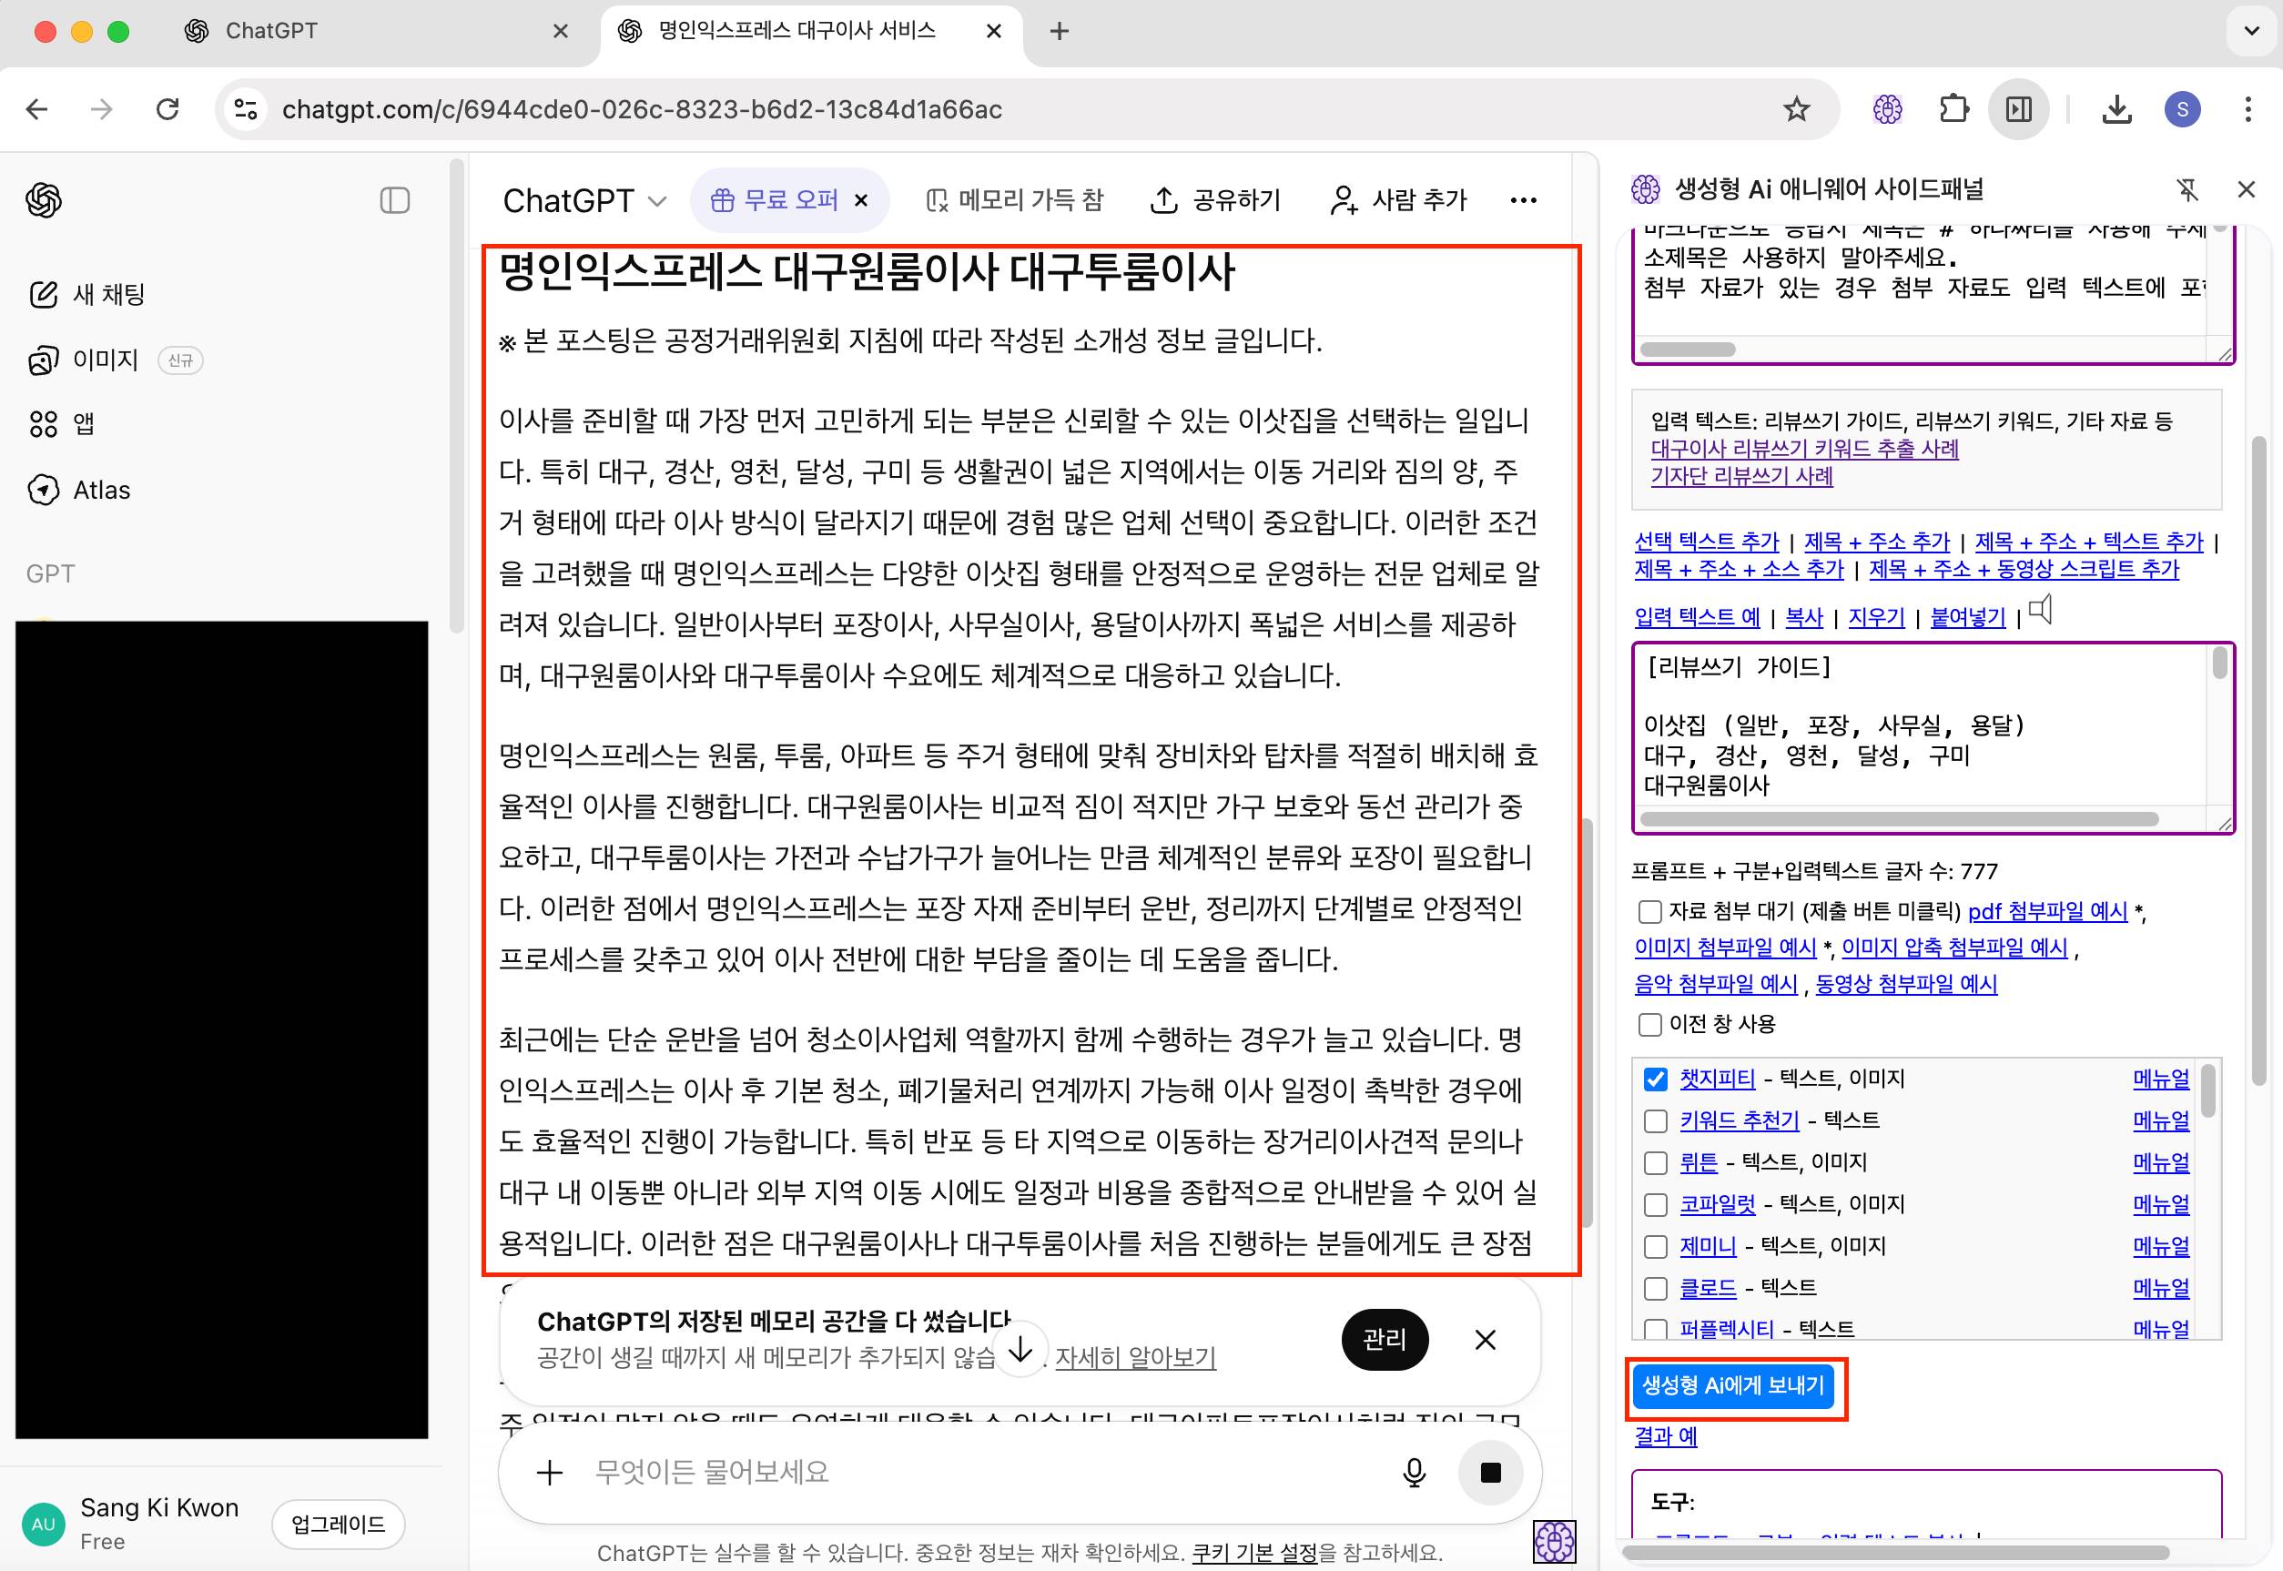The image size is (2283, 1571).
Task: Enable the 자료 첨부 대기 checkbox
Action: pyautogui.click(x=1650, y=911)
